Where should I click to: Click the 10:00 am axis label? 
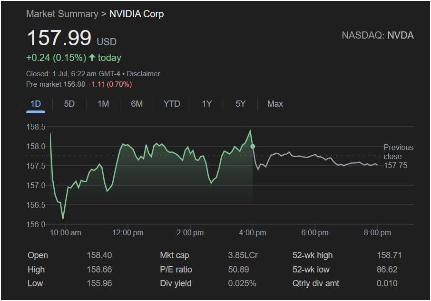click(x=66, y=233)
